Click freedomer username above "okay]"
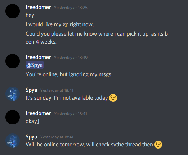This screenshot has height=155, width=188. (x=38, y=113)
